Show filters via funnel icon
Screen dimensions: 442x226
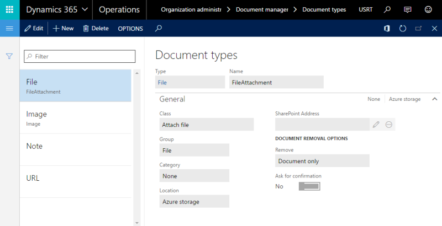coord(9,56)
